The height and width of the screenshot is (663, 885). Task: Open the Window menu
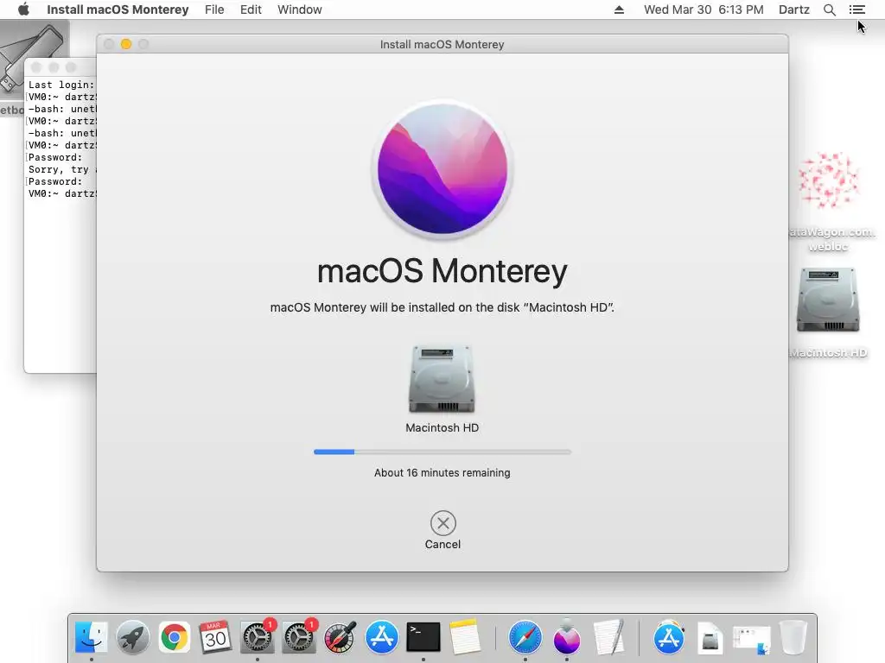click(300, 9)
